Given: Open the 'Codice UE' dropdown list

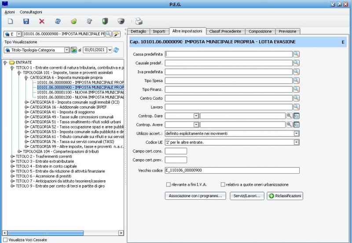Looking at the screenshot, I should [x=296, y=142].
